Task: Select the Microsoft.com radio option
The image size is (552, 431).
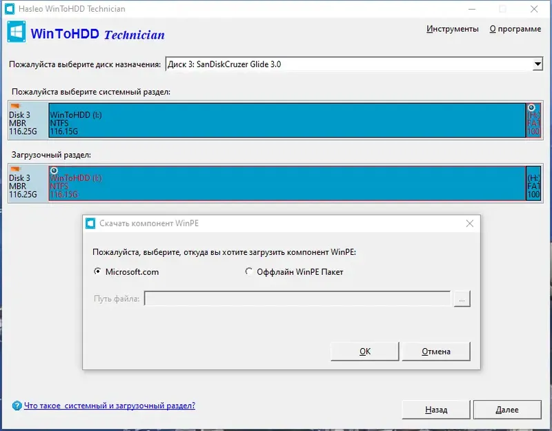Action: coord(97,271)
